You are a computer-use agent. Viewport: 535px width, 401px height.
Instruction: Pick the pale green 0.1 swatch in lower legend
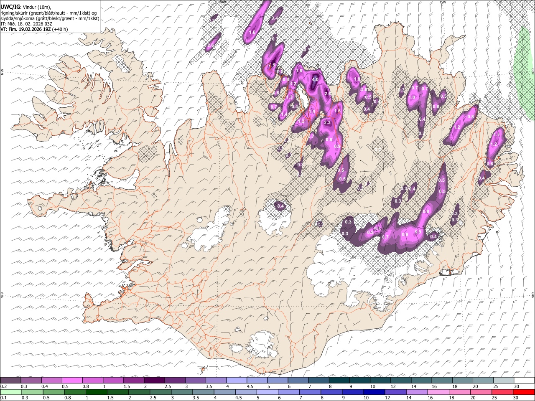click(11, 392)
